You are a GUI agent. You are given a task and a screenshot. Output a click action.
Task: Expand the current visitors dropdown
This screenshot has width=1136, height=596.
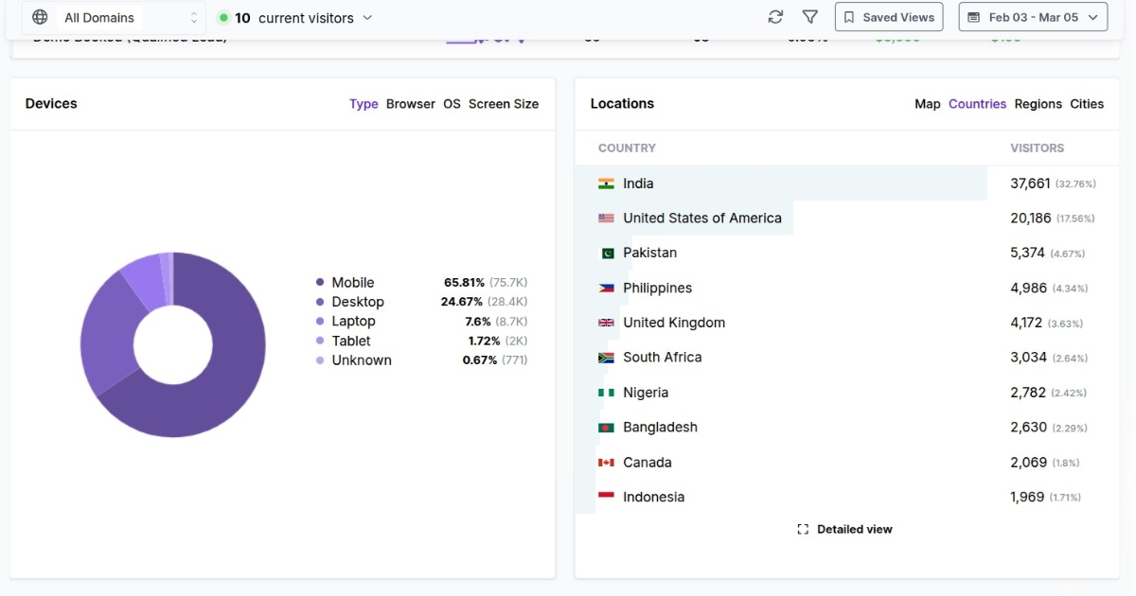(364, 16)
